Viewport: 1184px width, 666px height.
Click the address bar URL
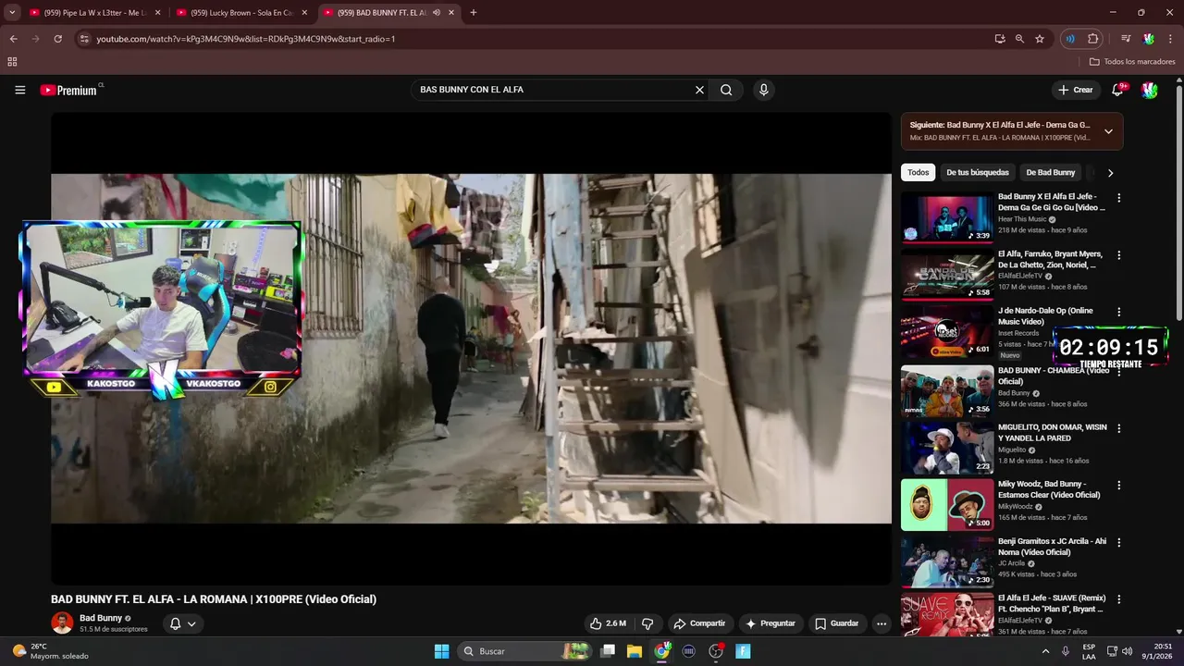[x=246, y=39]
